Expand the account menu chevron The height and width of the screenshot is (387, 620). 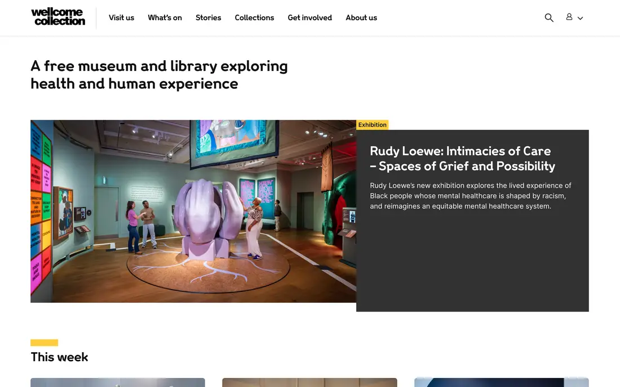(580, 18)
